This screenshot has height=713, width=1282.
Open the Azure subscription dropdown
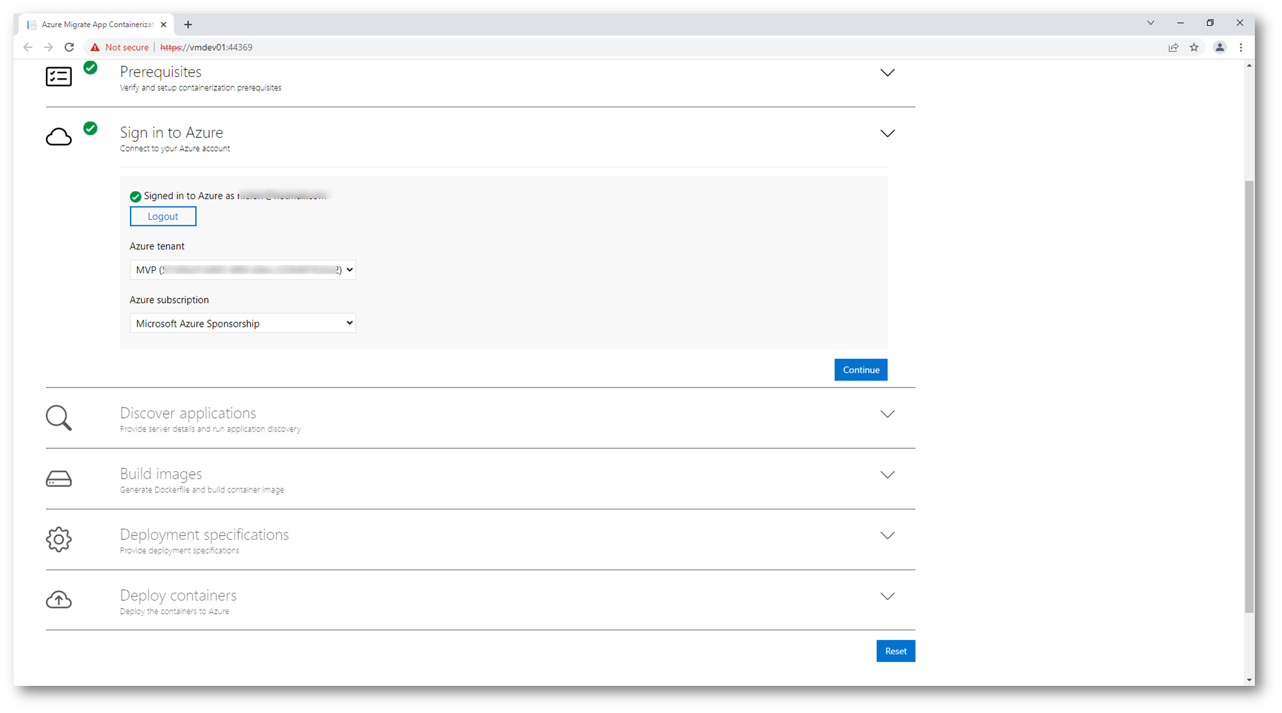click(242, 323)
